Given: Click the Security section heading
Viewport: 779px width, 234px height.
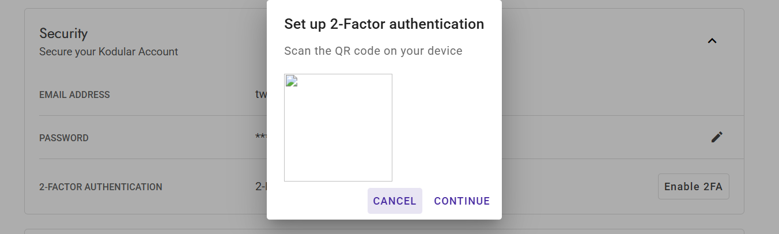Looking at the screenshot, I should (63, 33).
